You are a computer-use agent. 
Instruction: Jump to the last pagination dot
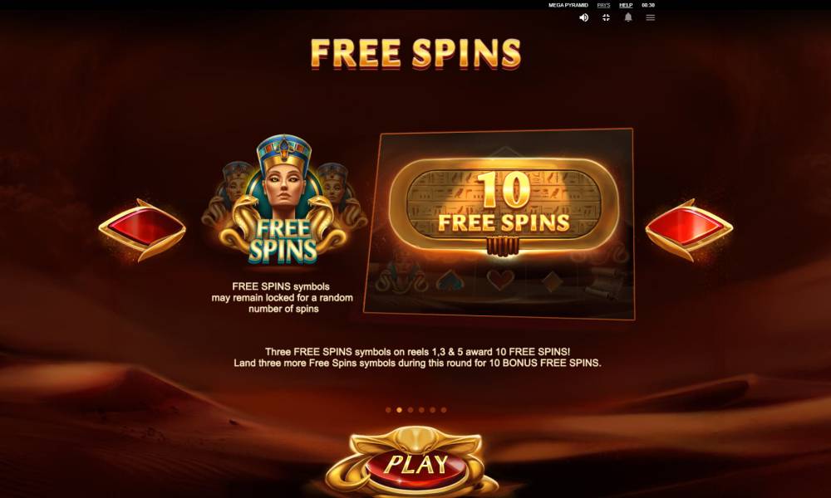tap(444, 410)
